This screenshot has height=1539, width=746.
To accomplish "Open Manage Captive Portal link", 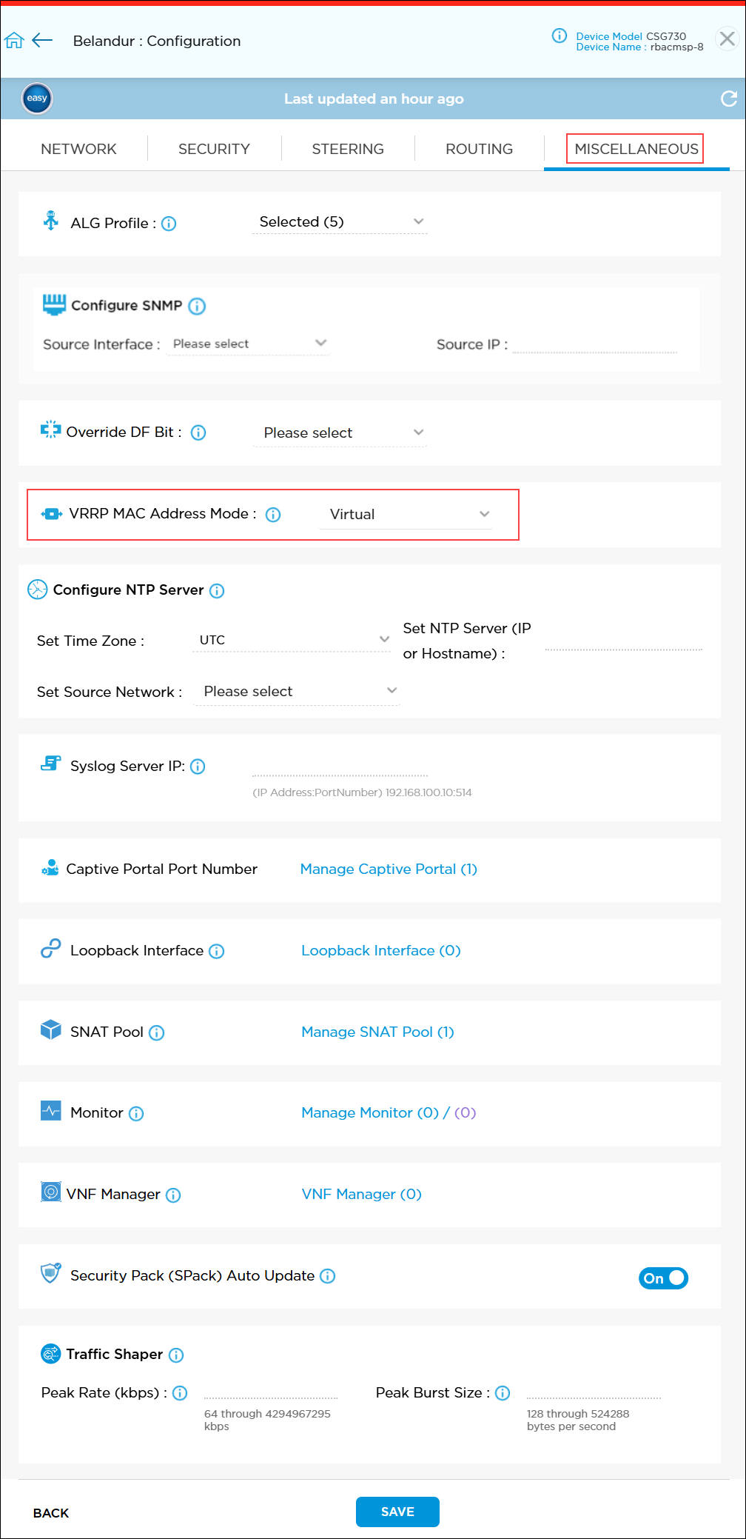I will click(389, 869).
